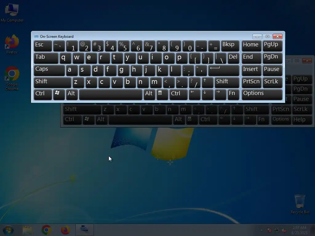Click the Del key

tap(233, 58)
